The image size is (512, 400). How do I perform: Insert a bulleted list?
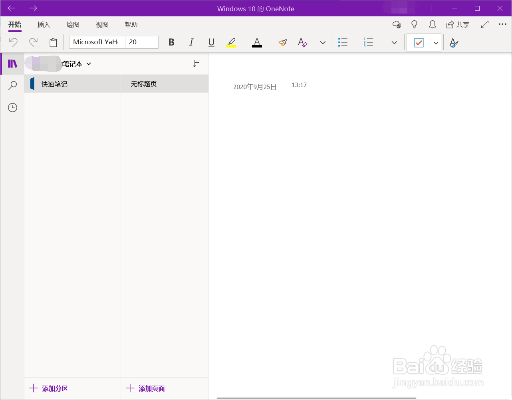[x=343, y=42]
